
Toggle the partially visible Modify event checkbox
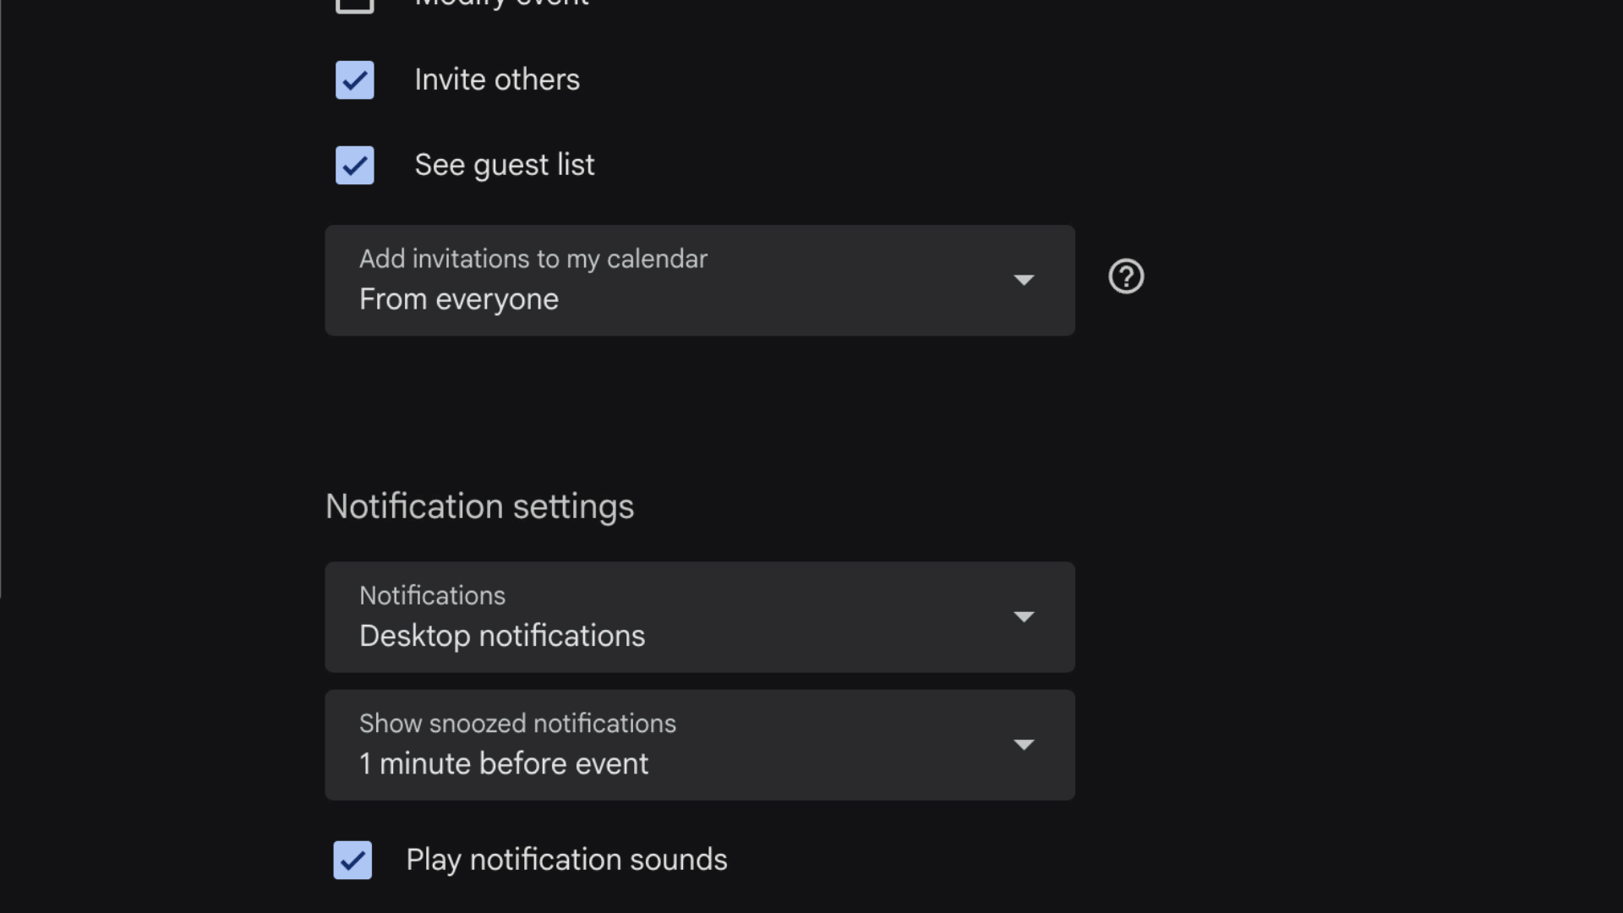click(x=355, y=4)
